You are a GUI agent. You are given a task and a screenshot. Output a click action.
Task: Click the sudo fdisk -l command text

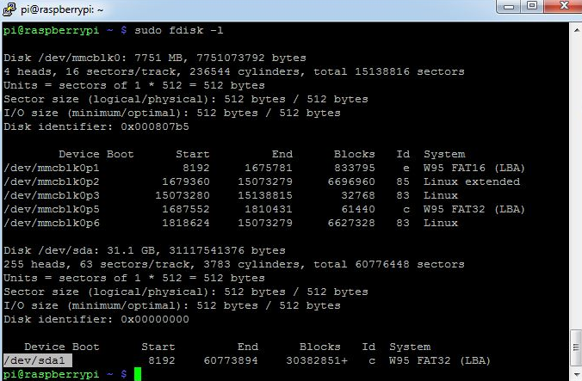pos(178,30)
